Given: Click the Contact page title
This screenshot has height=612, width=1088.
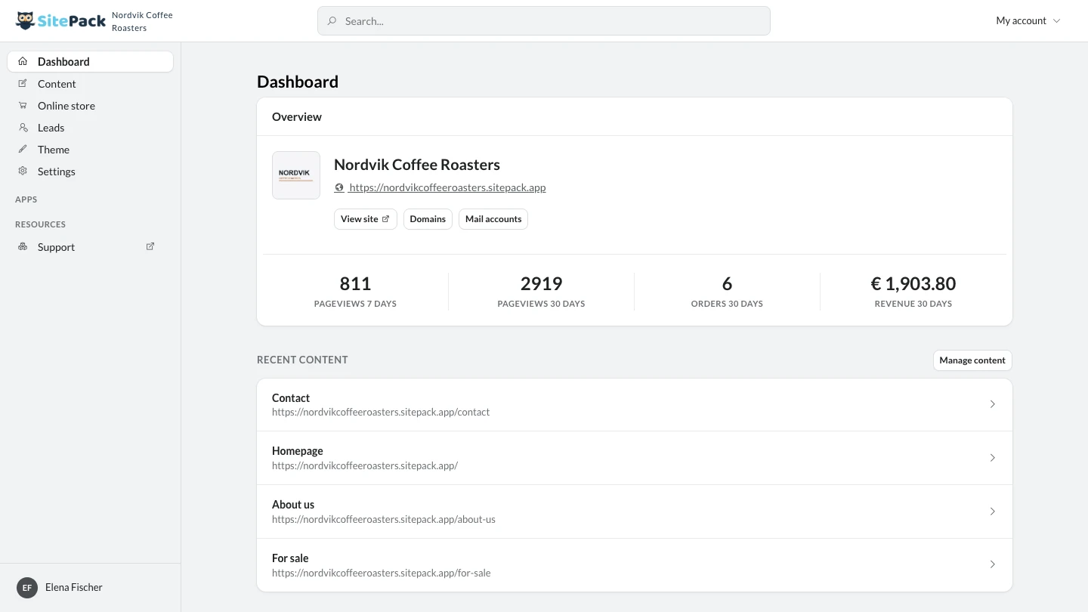Looking at the screenshot, I should tap(291, 397).
